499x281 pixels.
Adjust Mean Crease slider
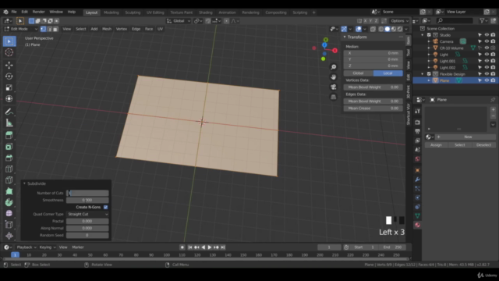[x=373, y=108]
